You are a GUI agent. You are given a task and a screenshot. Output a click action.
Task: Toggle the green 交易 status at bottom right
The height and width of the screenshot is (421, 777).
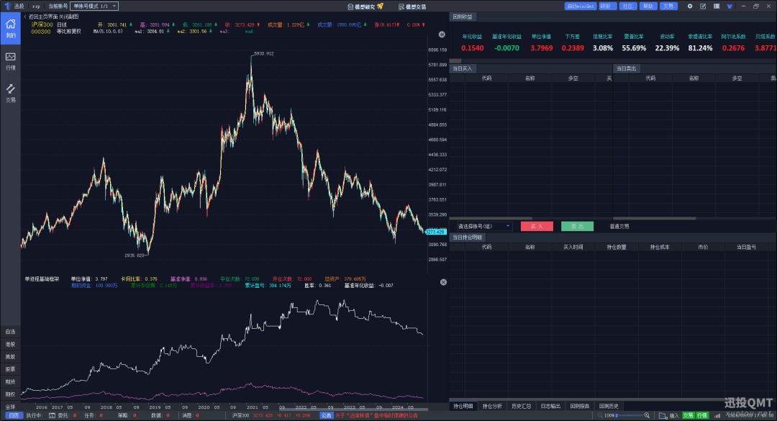click(x=688, y=415)
